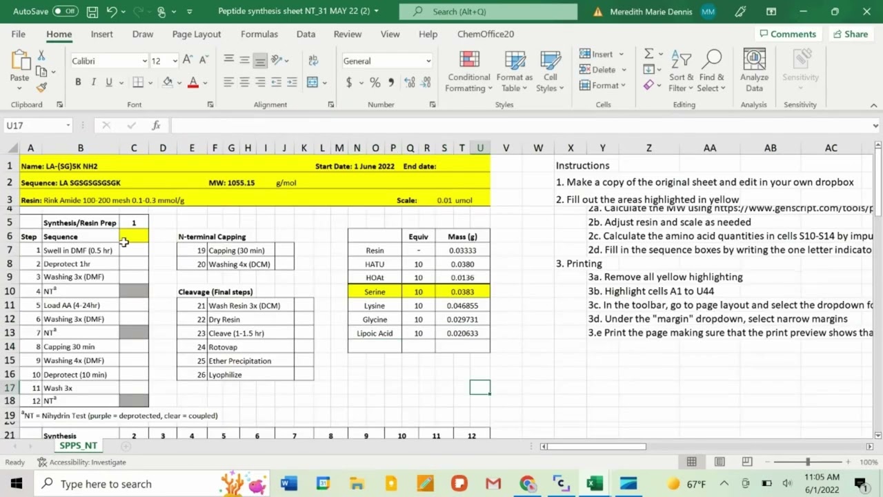Click the Wrap Text icon
Image resolution: width=883 pixels, height=497 pixels.
313,61
